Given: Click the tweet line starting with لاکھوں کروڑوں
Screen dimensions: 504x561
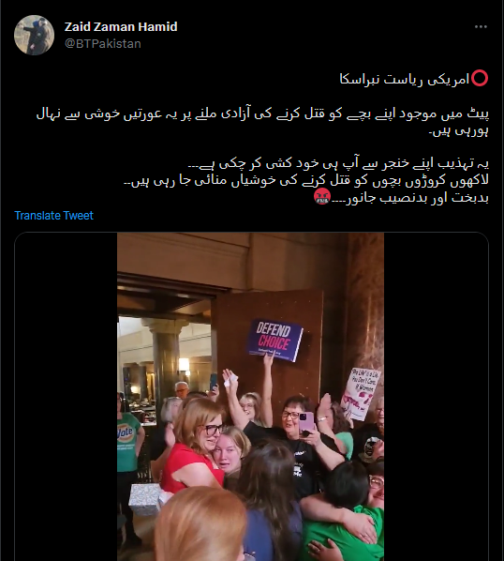Looking at the screenshot, I should (x=306, y=181).
